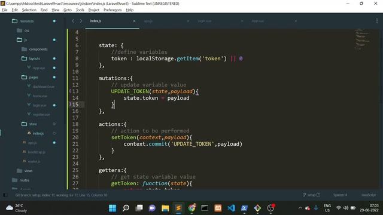This screenshot has height=215, width=383.
Task: Click setToken function name on line 20
Action: pyautogui.click(x=124, y=137)
